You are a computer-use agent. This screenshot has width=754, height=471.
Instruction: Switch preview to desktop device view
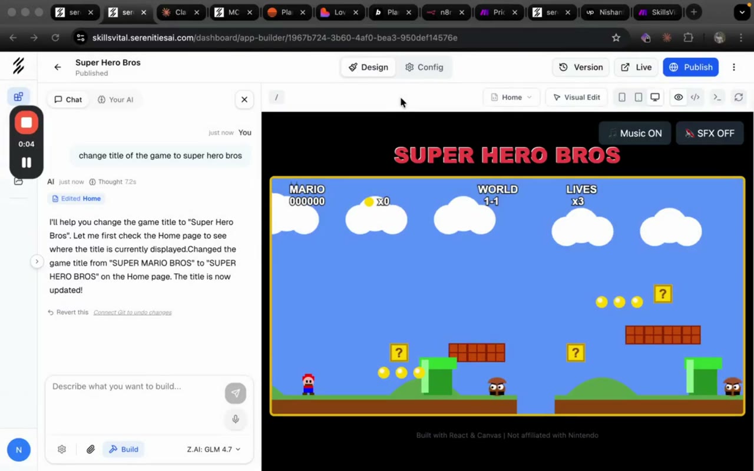[655, 97]
